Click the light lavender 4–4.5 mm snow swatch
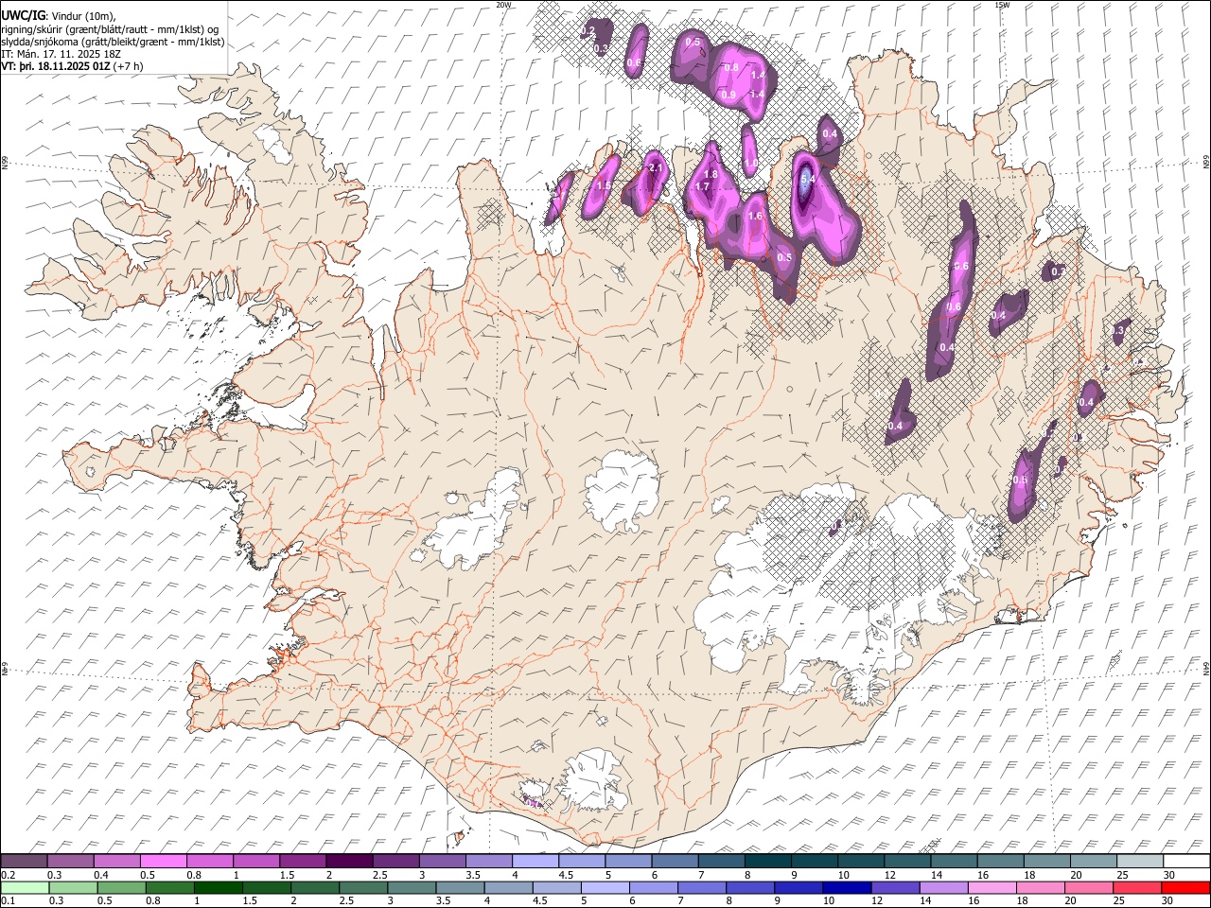This screenshot has height=908, width=1211. click(535, 861)
